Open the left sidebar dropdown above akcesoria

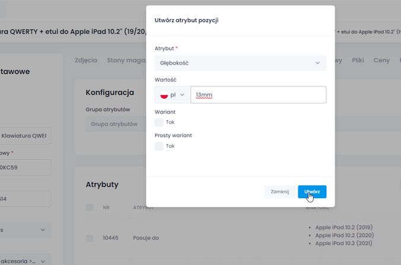tap(26, 230)
